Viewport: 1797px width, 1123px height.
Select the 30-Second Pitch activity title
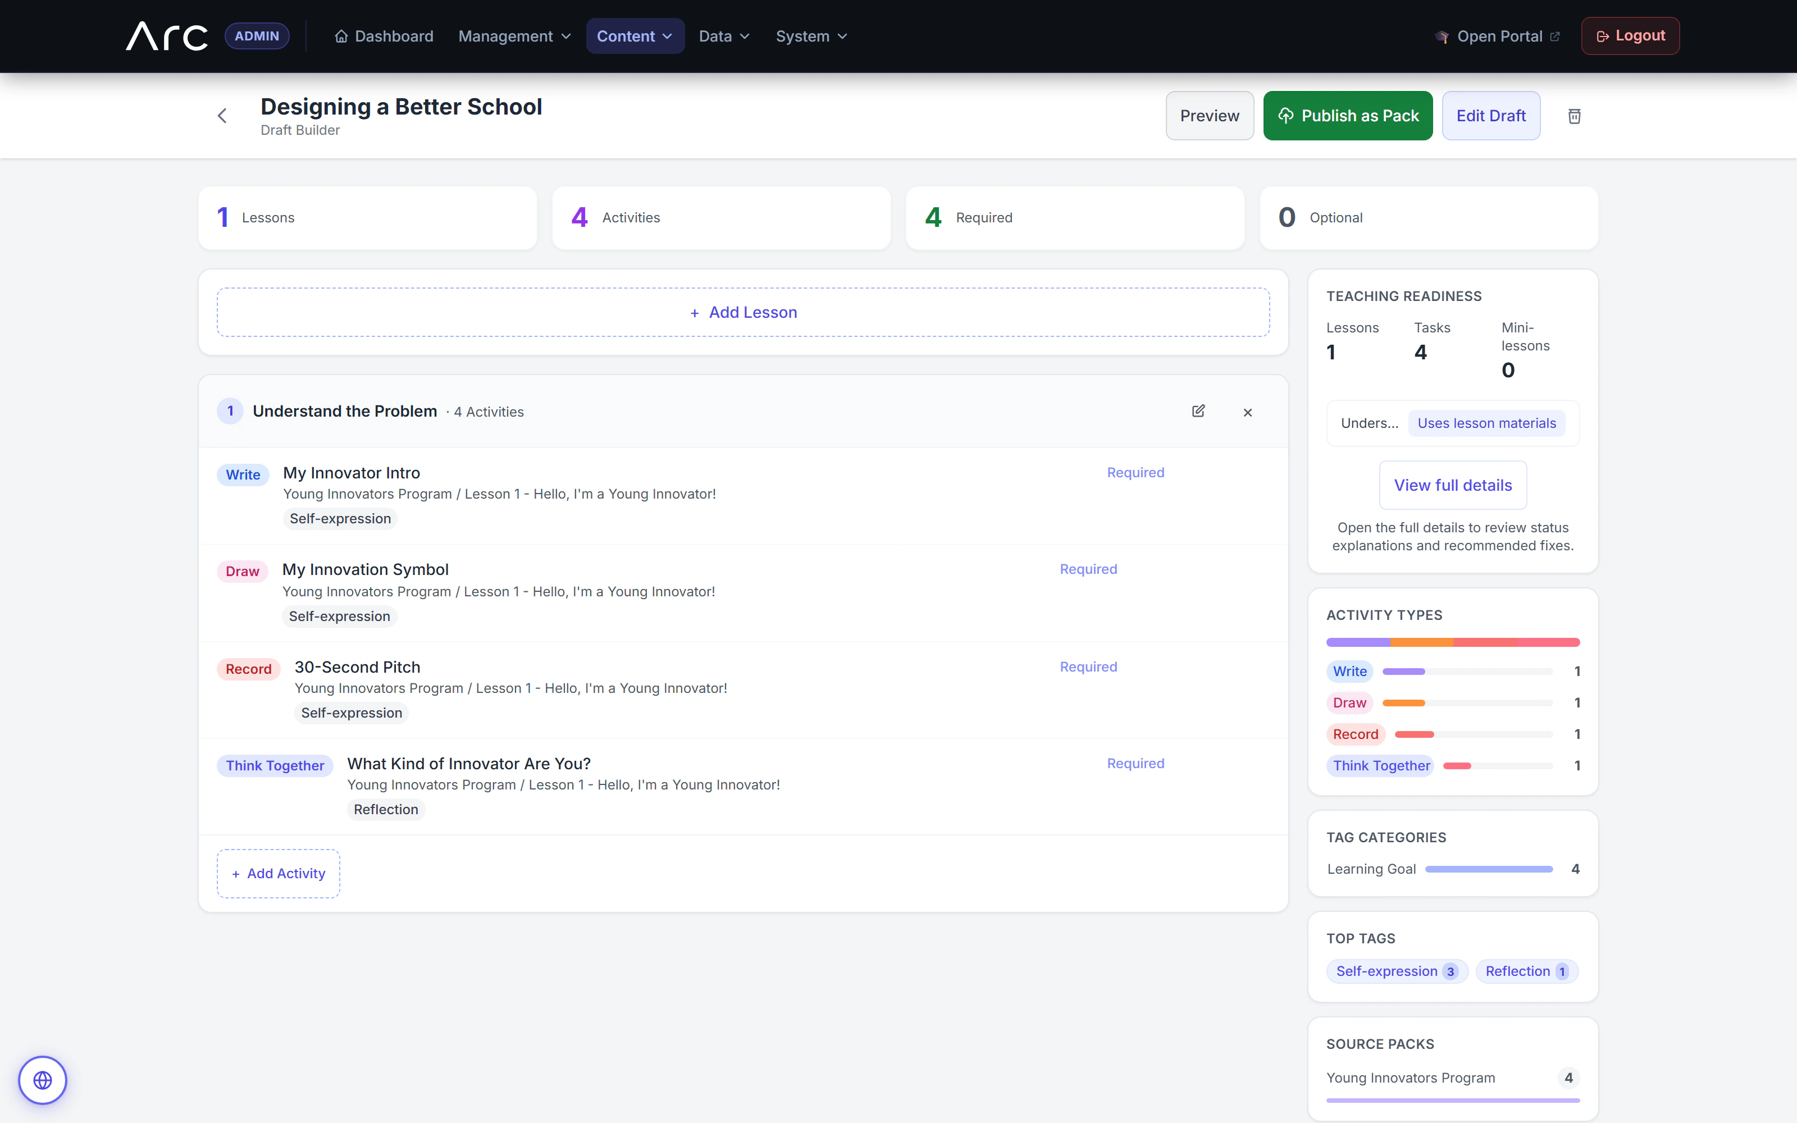(x=357, y=667)
